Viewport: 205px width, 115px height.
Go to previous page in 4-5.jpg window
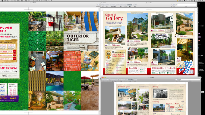[x=103, y=5]
